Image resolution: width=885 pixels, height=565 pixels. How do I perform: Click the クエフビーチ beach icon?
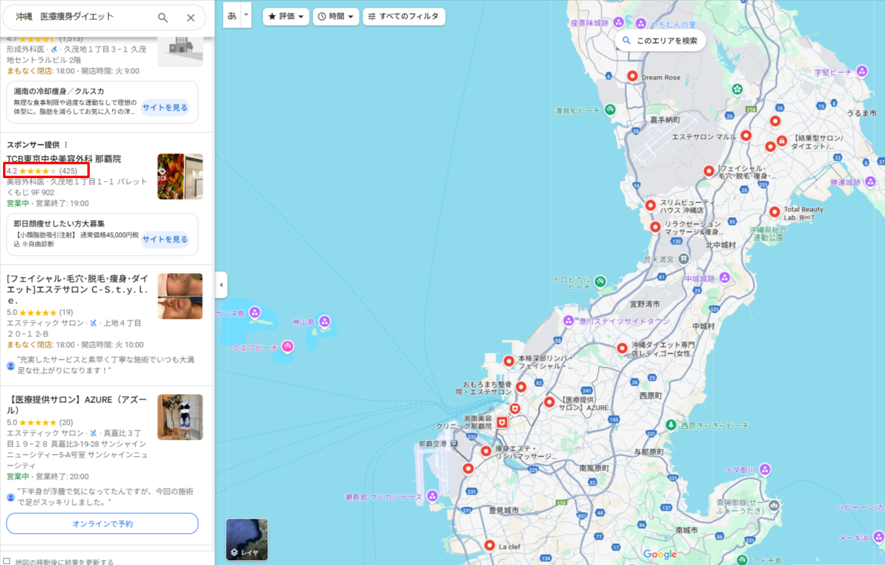pyautogui.click(x=288, y=346)
